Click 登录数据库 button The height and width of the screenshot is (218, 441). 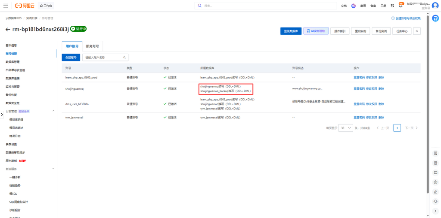click(x=291, y=31)
